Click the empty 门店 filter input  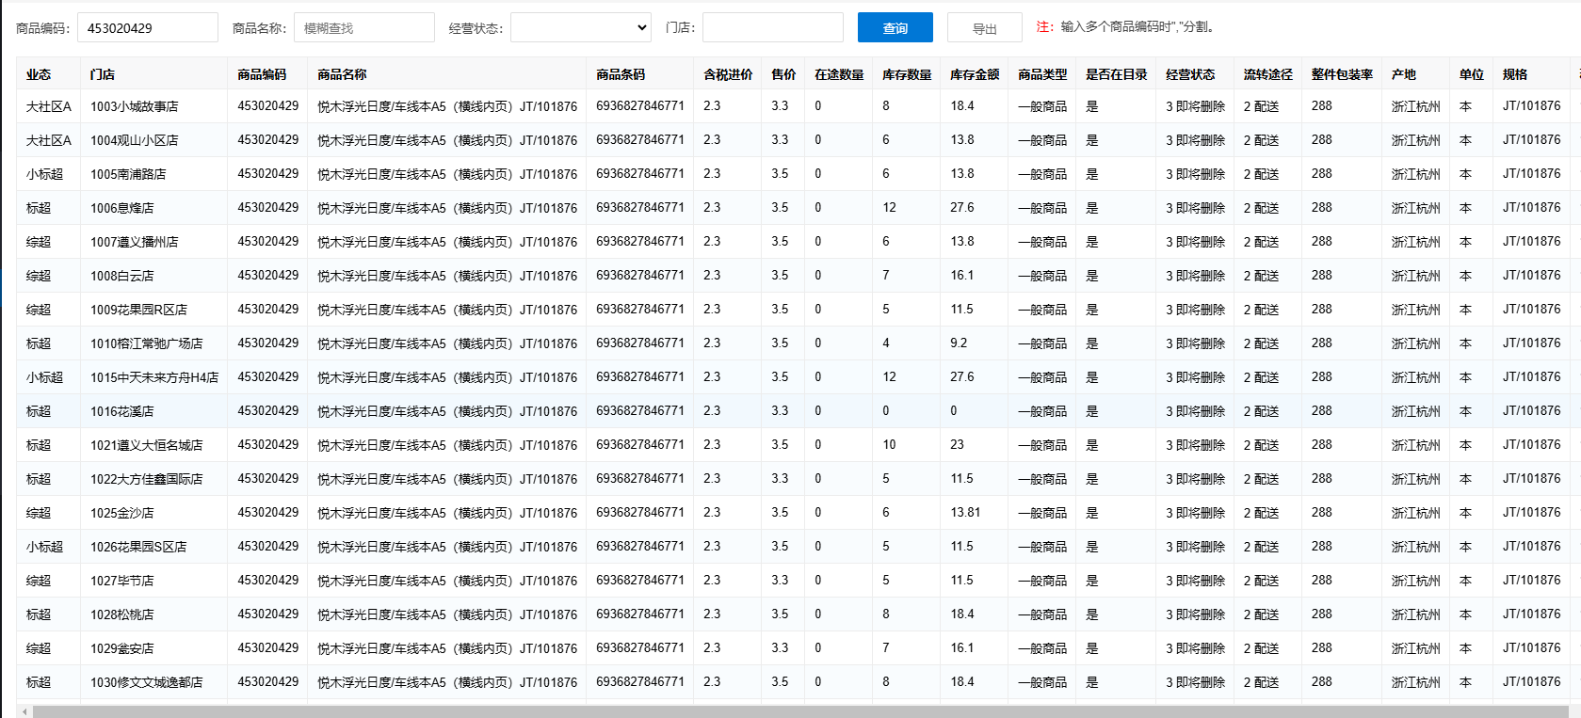(x=772, y=28)
